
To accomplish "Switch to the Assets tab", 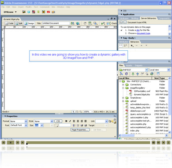I will (129, 65).
